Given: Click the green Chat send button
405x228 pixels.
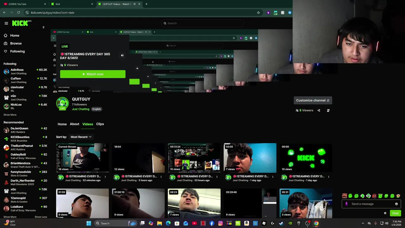Looking at the screenshot, I should [x=395, y=213].
